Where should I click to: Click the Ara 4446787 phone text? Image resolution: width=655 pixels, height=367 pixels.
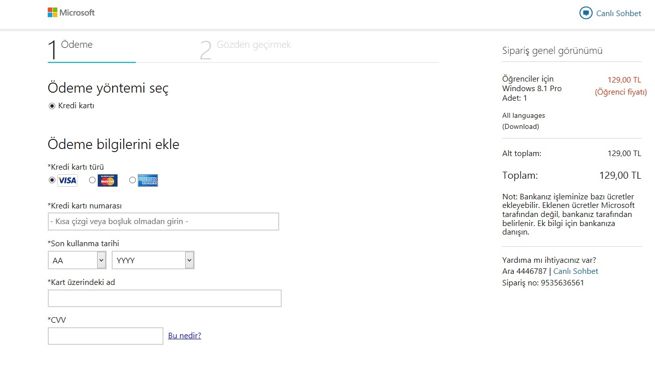coord(524,271)
